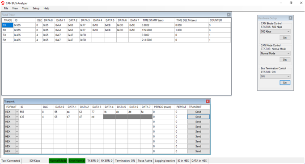The image size is (305, 164).
Task: Click the ID field in third transmit row
Action: tap(30, 122)
